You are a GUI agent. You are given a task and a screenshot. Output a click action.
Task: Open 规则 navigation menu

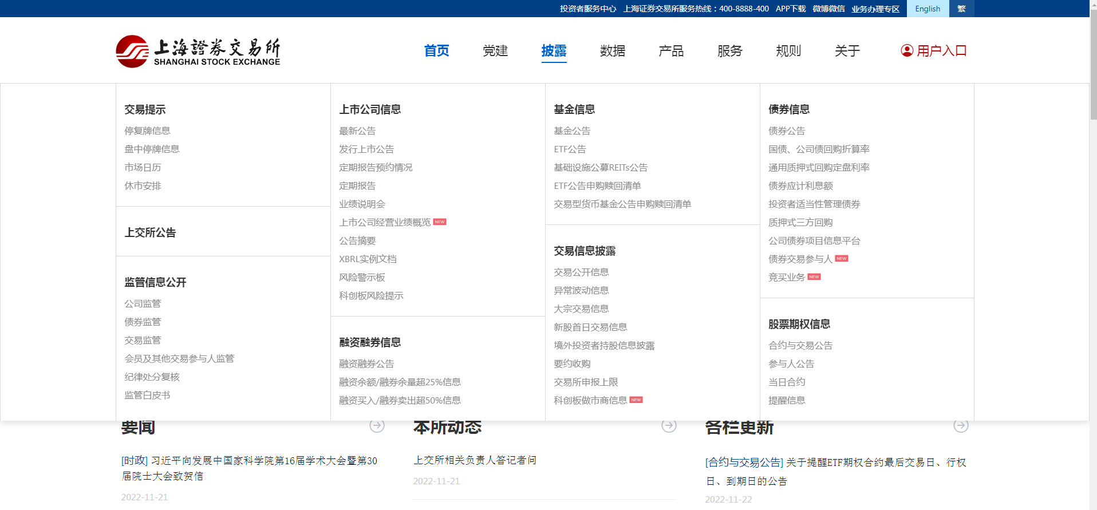tap(788, 51)
